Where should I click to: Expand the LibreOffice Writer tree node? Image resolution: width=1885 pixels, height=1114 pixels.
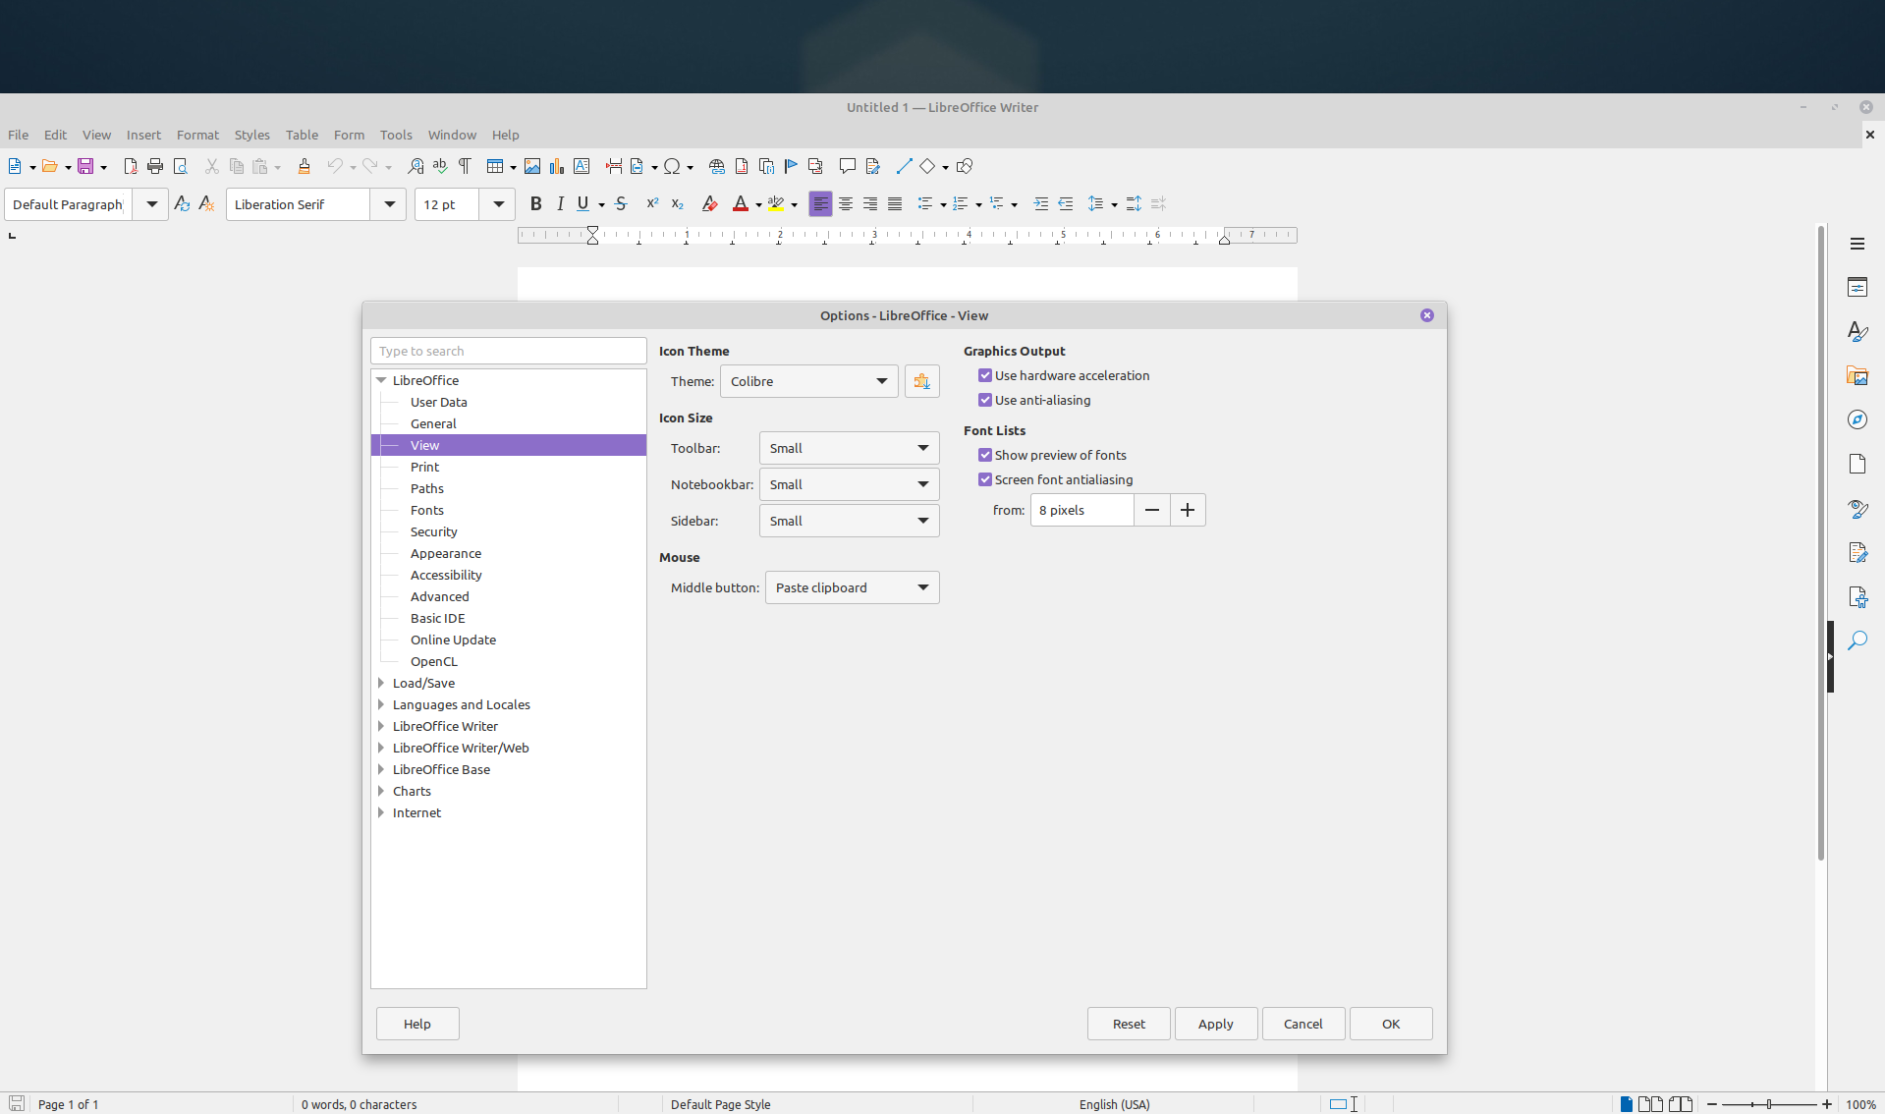pyautogui.click(x=381, y=726)
